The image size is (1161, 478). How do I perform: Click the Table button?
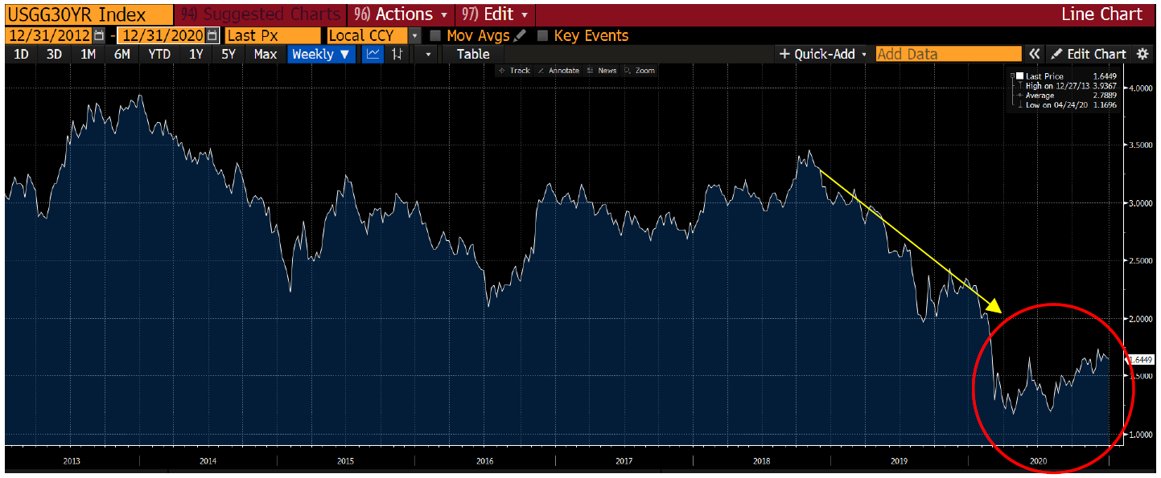click(x=472, y=54)
